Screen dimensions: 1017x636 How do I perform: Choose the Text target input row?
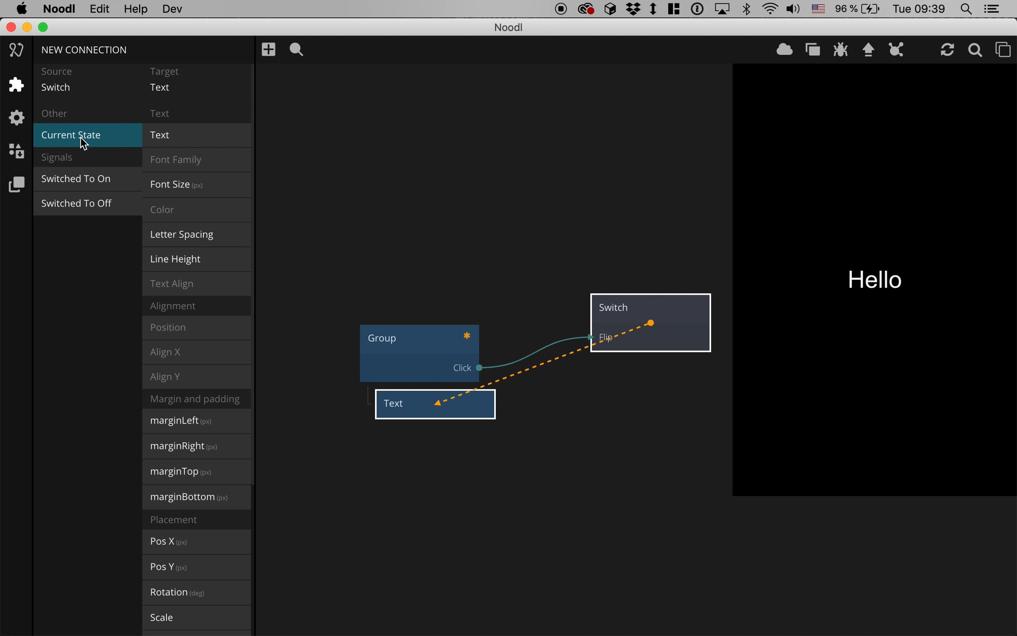point(197,135)
